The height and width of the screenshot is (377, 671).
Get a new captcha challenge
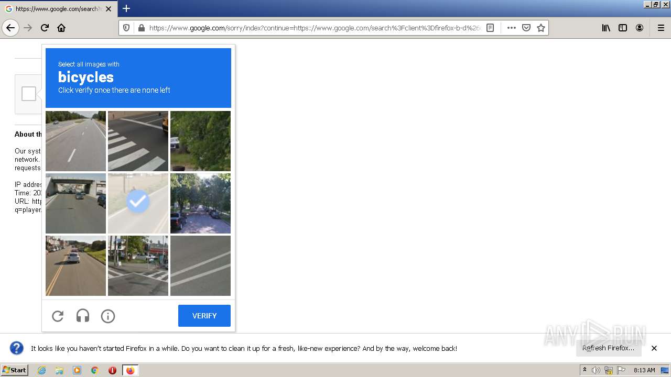click(x=58, y=316)
